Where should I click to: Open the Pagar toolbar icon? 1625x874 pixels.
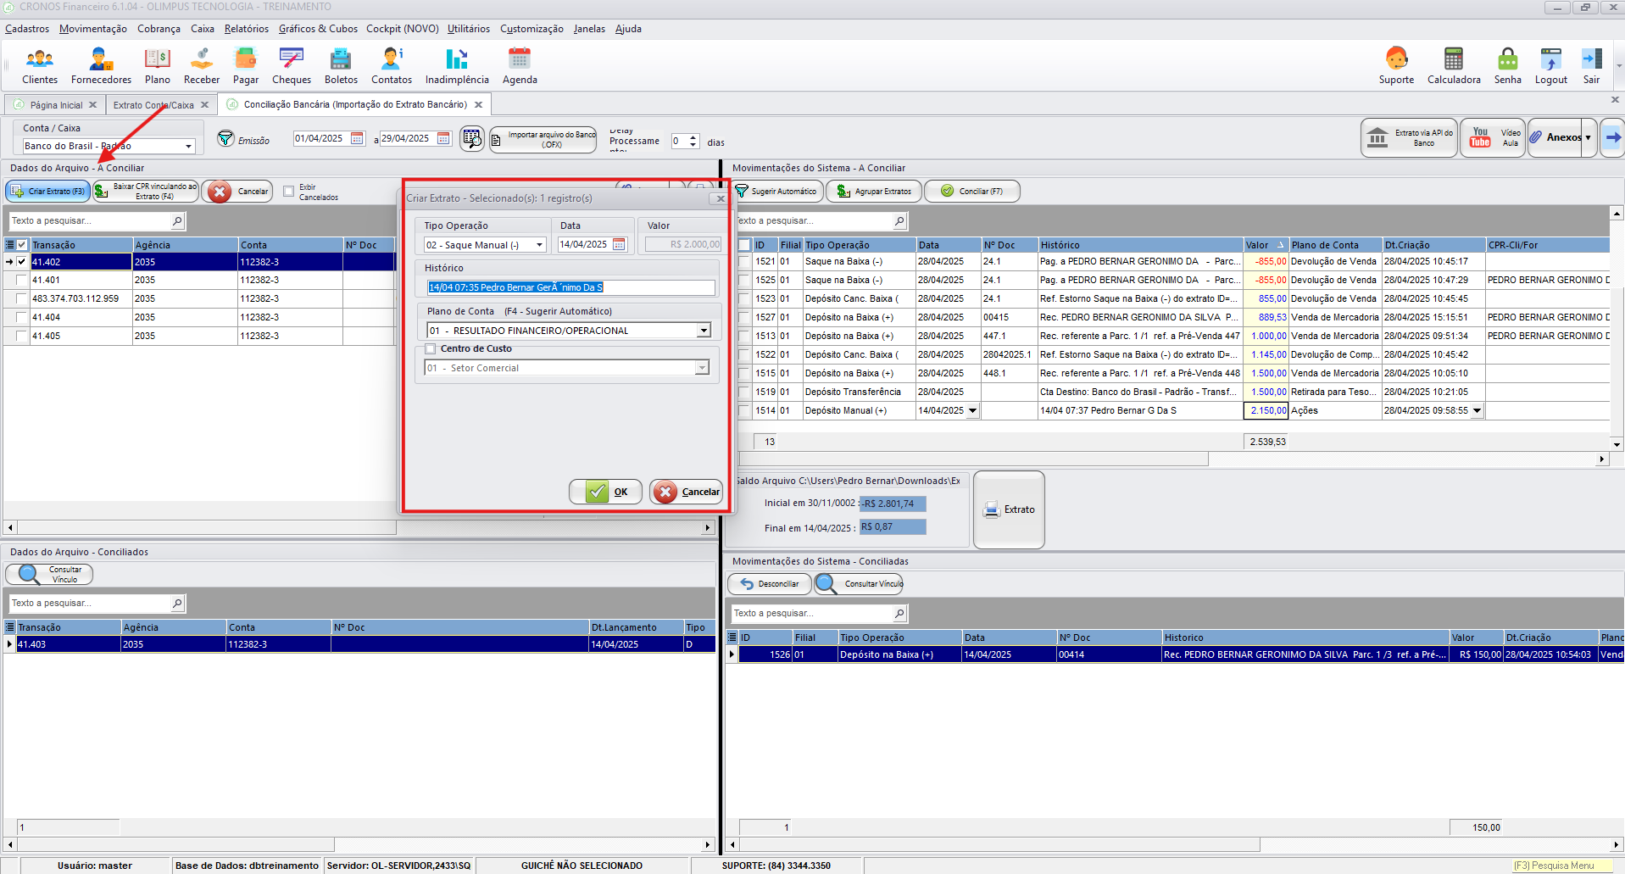tap(246, 59)
